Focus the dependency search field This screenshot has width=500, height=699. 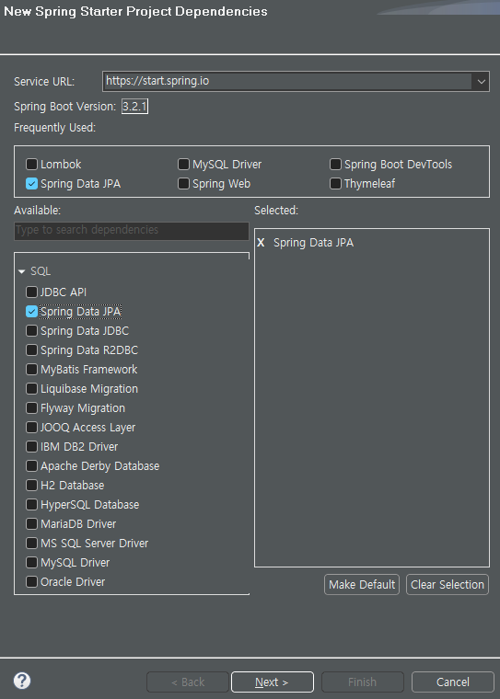tap(132, 230)
